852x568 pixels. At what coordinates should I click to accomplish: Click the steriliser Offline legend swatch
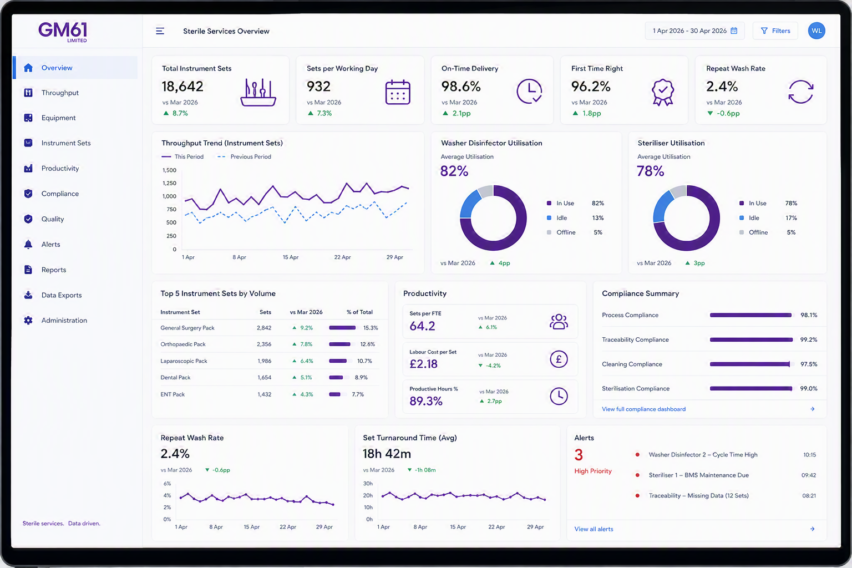(742, 232)
